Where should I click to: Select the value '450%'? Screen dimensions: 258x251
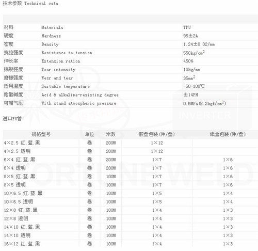(x=188, y=61)
